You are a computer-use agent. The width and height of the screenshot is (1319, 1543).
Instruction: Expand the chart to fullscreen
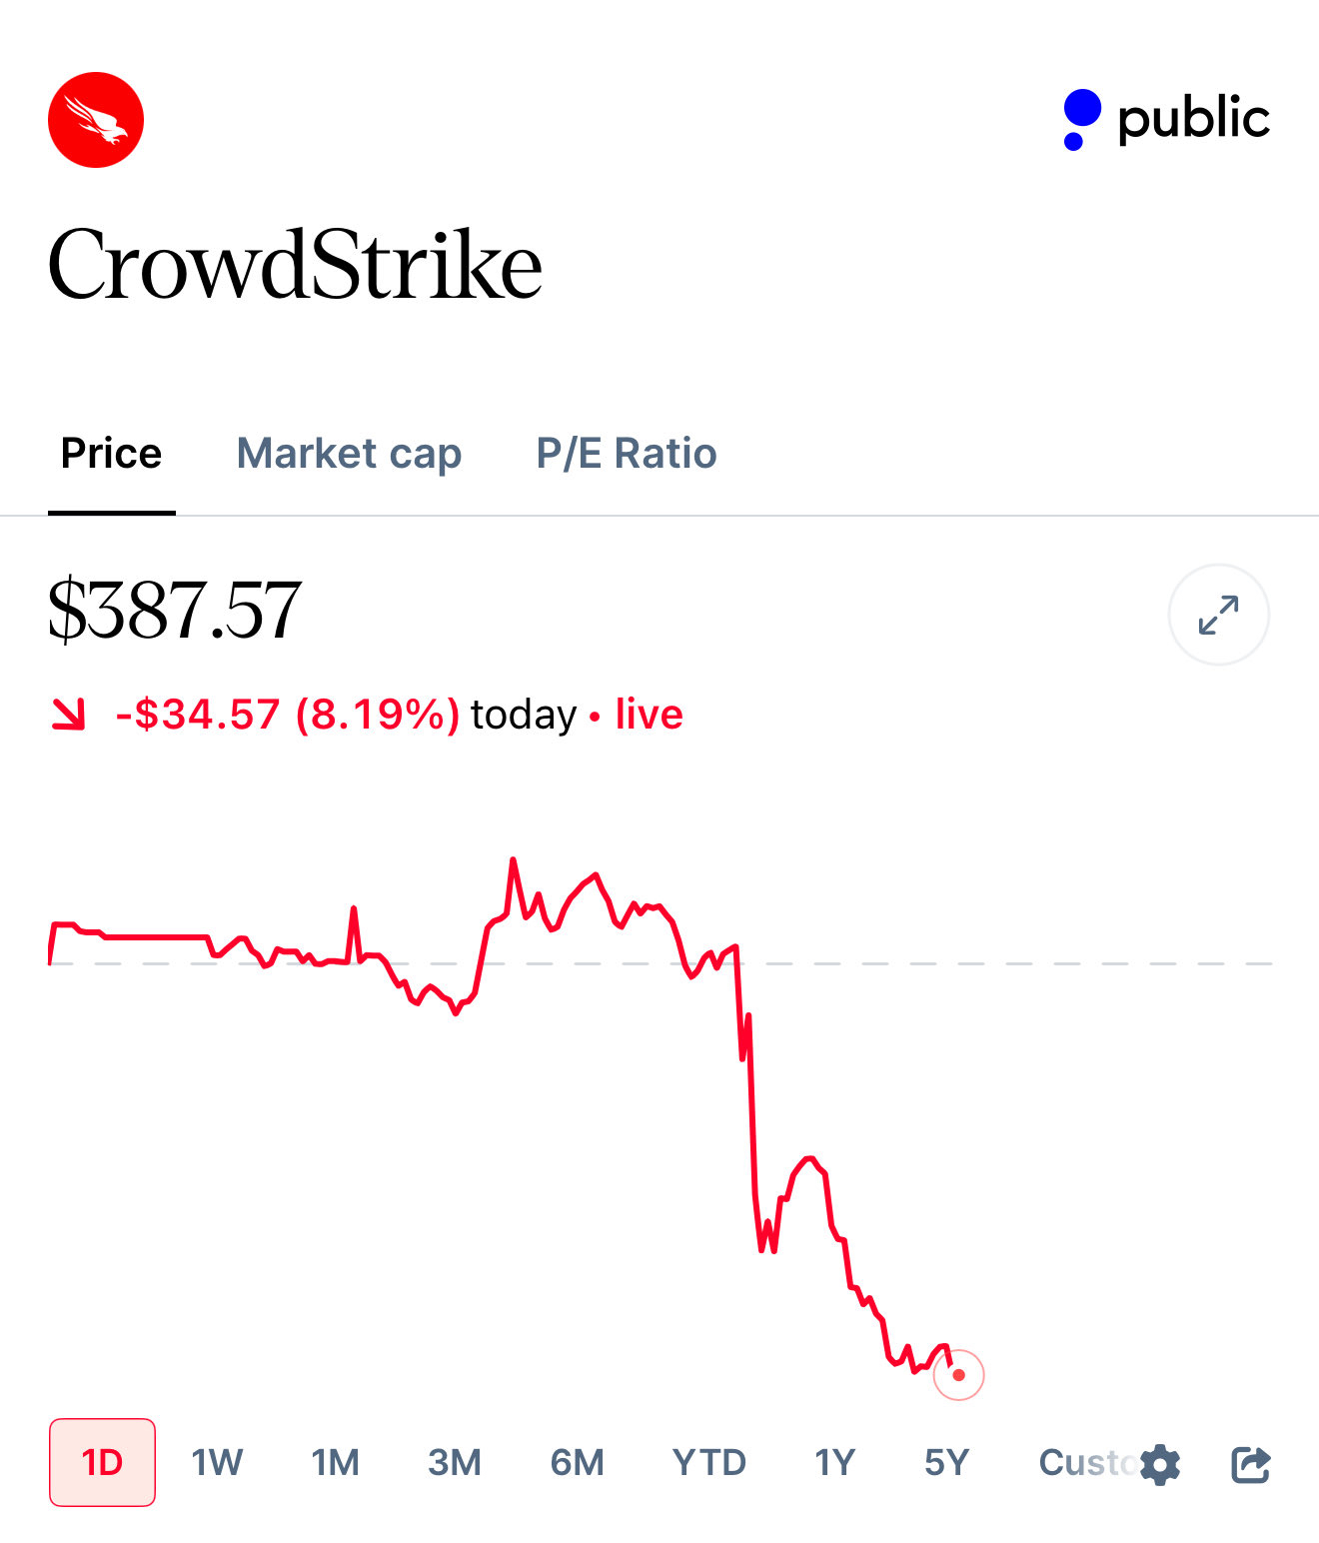click(1218, 615)
